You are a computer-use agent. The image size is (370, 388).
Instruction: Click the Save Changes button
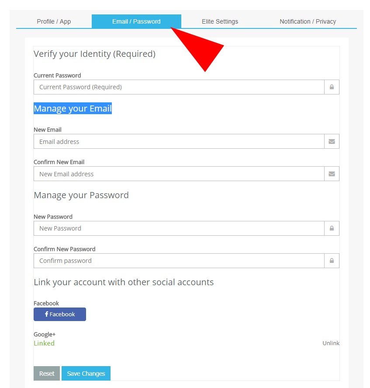pos(86,374)
